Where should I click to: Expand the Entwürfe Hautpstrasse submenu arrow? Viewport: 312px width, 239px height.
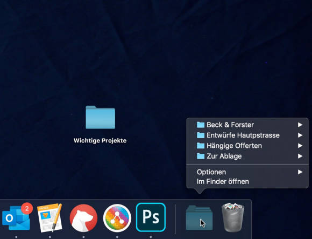(x=300, y=135)
